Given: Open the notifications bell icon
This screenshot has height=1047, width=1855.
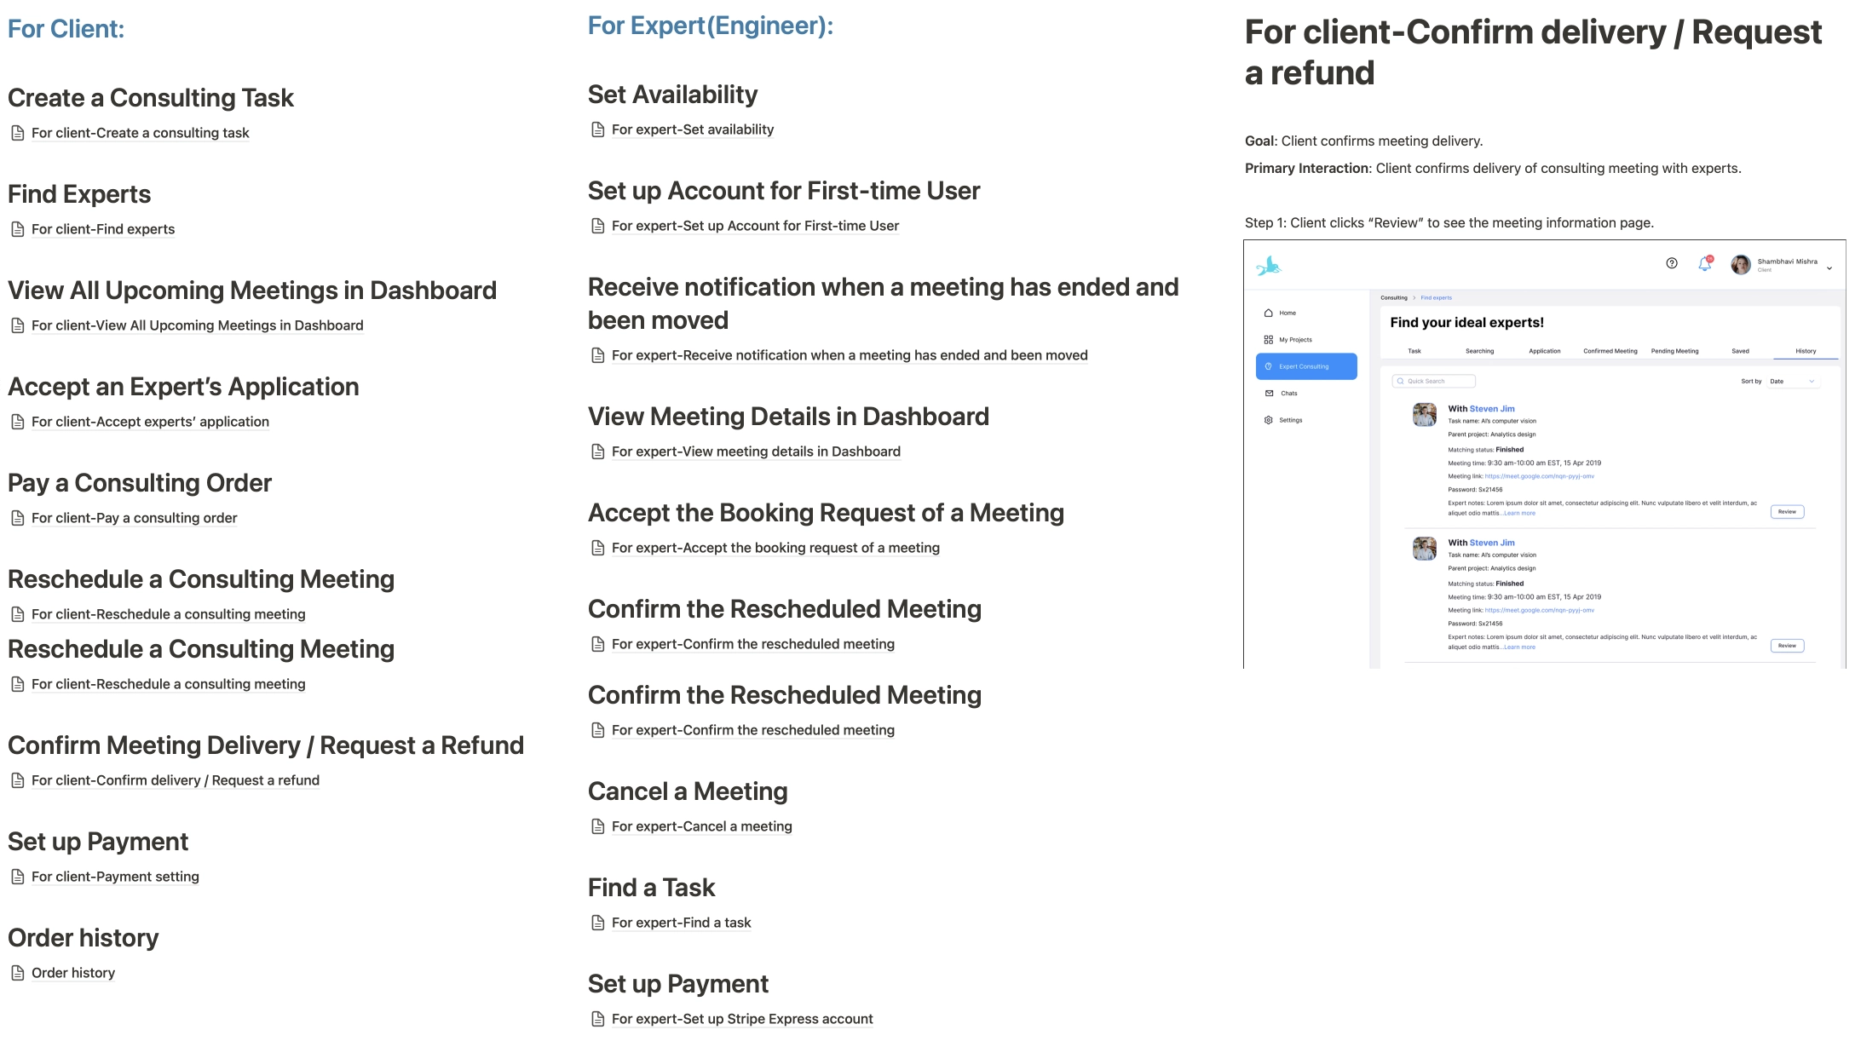Looking at the screenshot, I should coord(1704,263).
